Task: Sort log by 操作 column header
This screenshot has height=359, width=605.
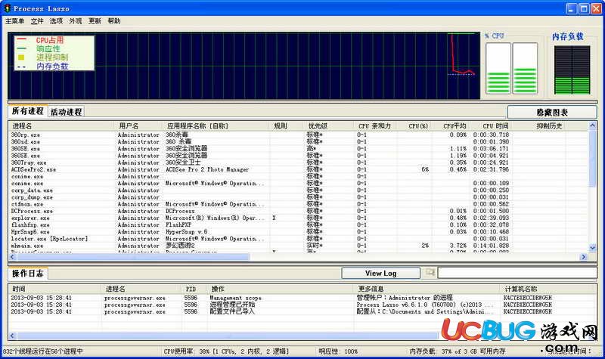Action: [281, 289]
